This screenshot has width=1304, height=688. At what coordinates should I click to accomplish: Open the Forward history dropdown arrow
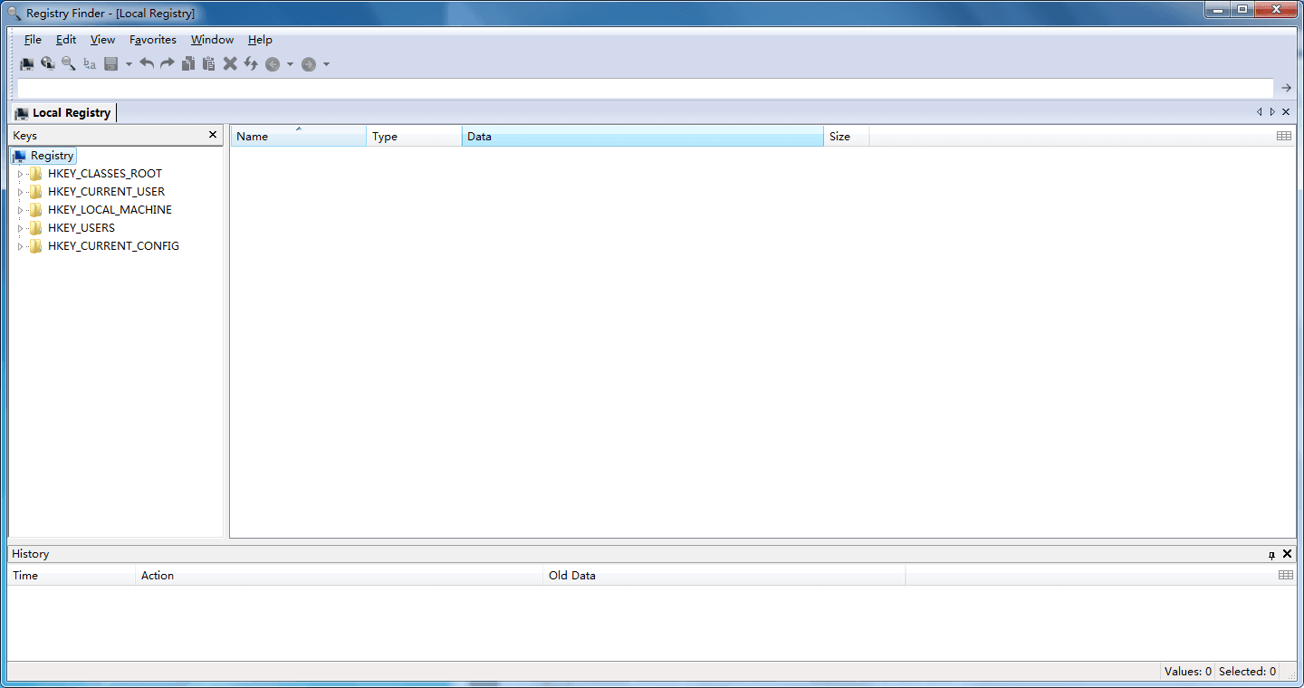click(x=326, y=64)
